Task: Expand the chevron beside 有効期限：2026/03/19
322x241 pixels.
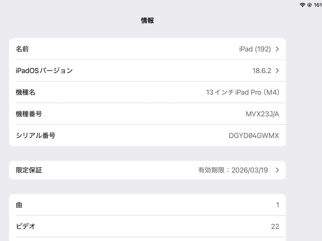Action: (277, 170)
